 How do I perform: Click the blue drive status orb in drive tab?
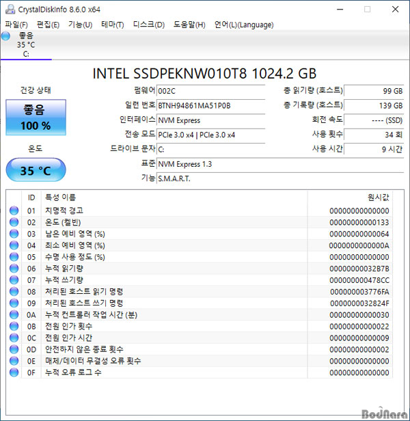tap(5, 36)
